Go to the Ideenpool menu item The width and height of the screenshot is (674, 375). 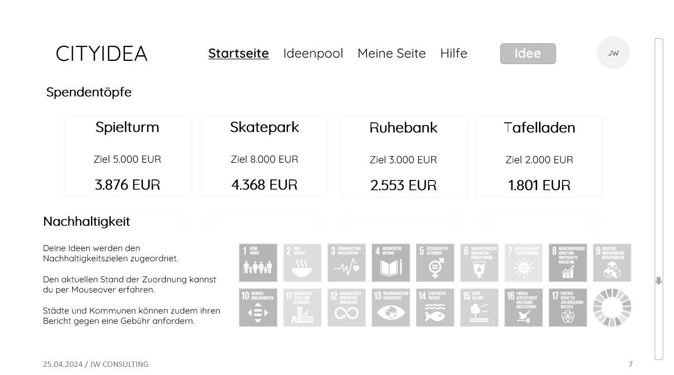click(313, 53)
